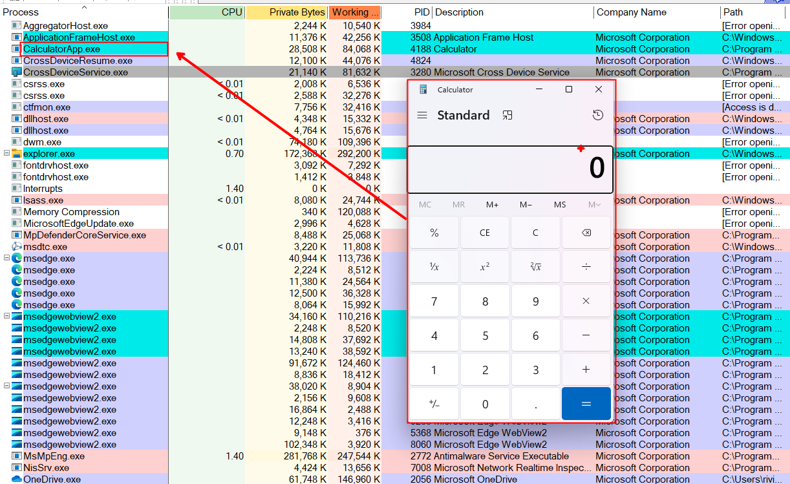Click the CE clear entry button
Screen dimensions: 790x484
point(484,233)
